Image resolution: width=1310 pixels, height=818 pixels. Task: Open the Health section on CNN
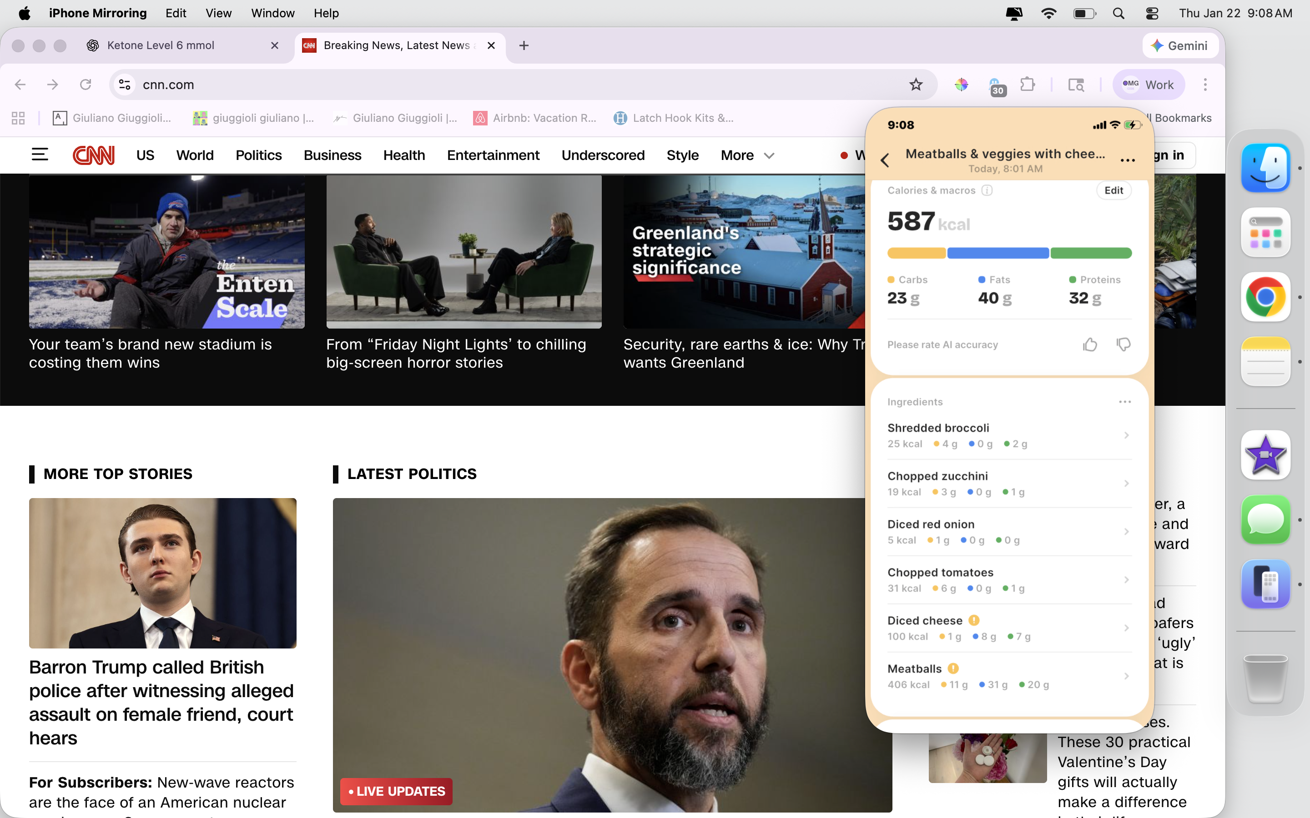coord(404,155)
